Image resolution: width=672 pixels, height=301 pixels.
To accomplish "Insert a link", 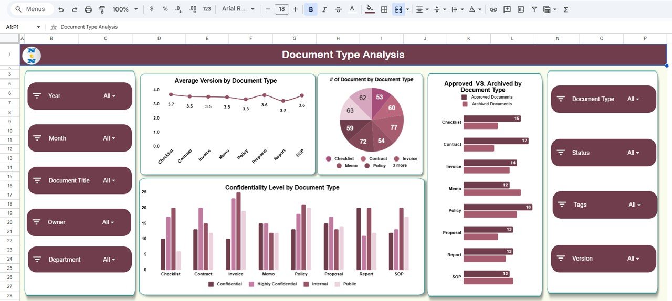I will [493, 9].
